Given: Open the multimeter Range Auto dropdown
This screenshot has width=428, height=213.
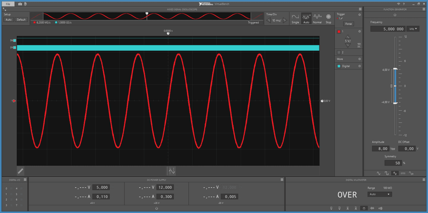Looking at the screenshot, I should pyautogui.click(x=379, y=194).
